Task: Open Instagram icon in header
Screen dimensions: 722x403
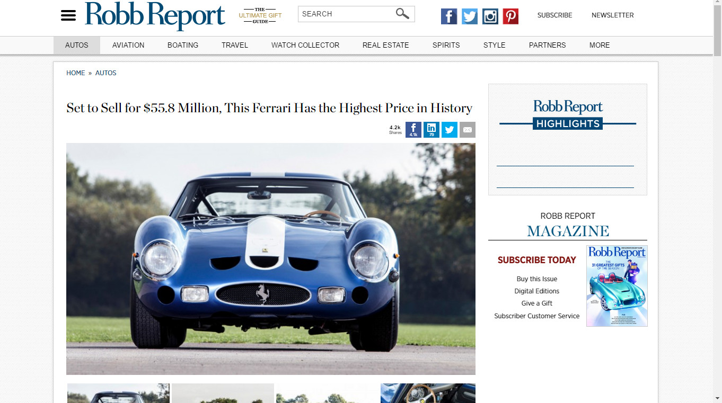Action: pos(490,16)
